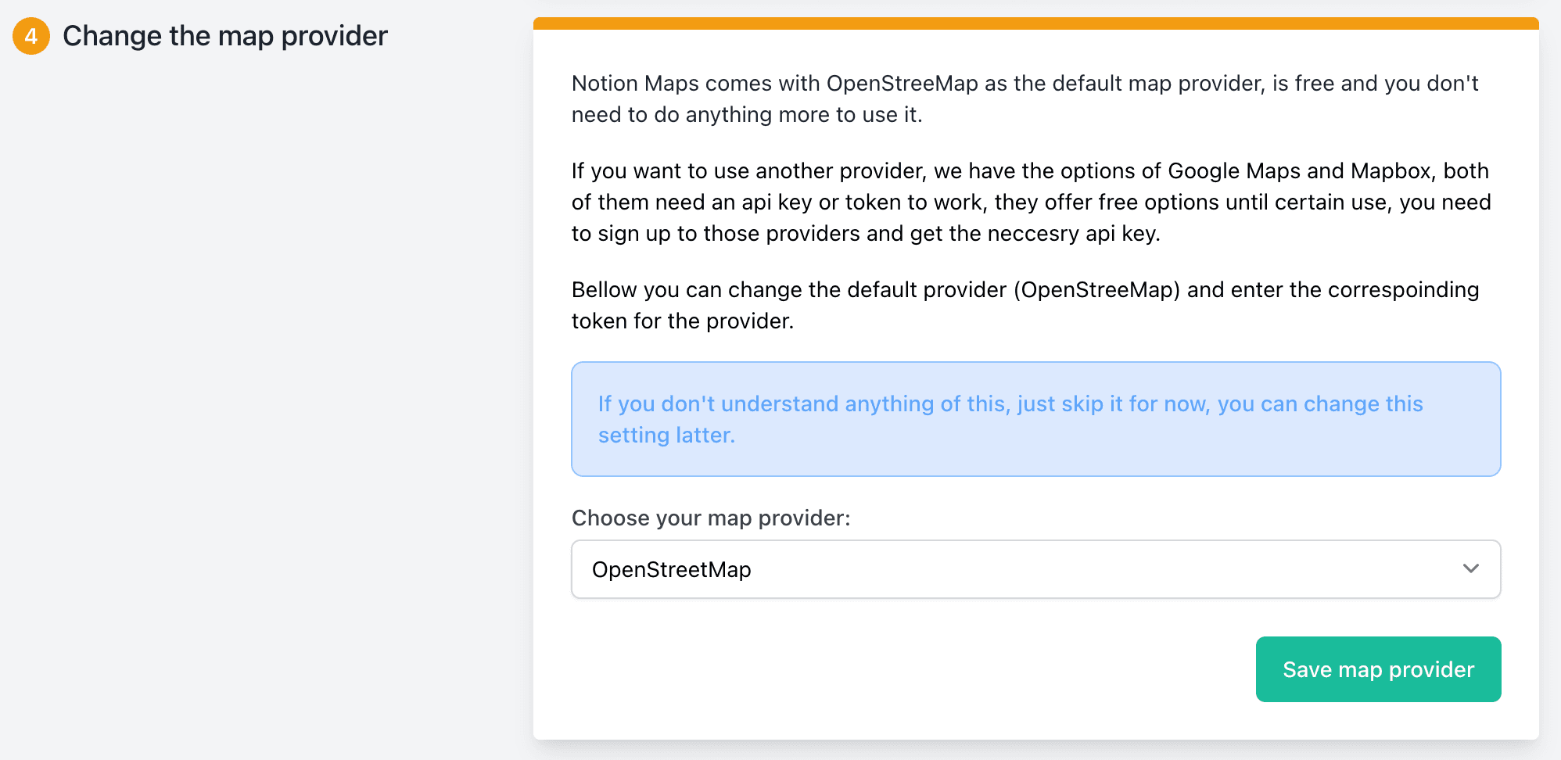Image resolution: width=1561 pixels, height=760 pixels.
Task: Click the 'Change the map provider' heading
Action: [224, 36]
